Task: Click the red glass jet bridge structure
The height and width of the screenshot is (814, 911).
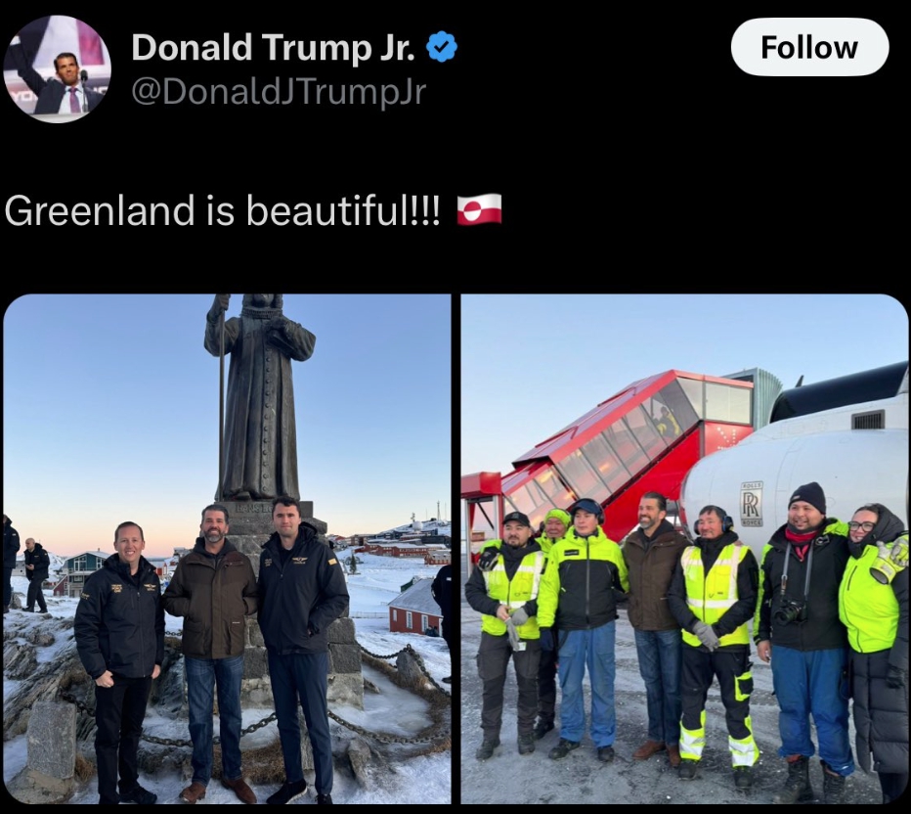Action: coord(616,448)
